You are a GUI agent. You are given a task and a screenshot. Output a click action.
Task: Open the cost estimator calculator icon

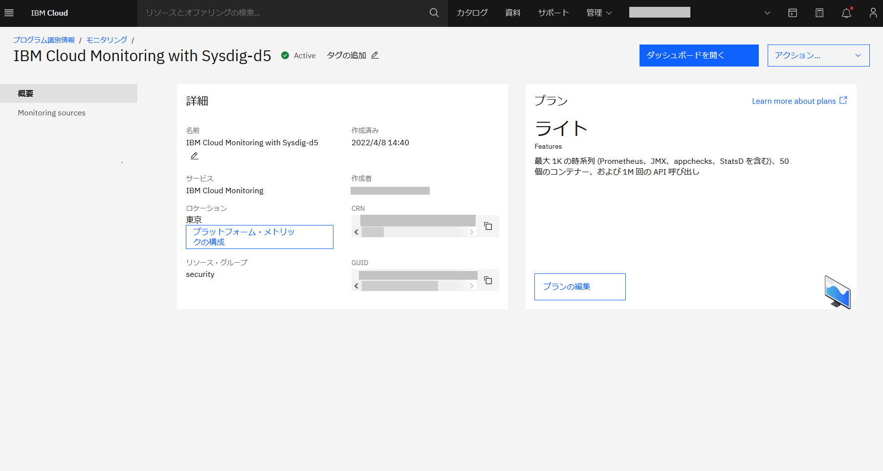tap(819, 13)
